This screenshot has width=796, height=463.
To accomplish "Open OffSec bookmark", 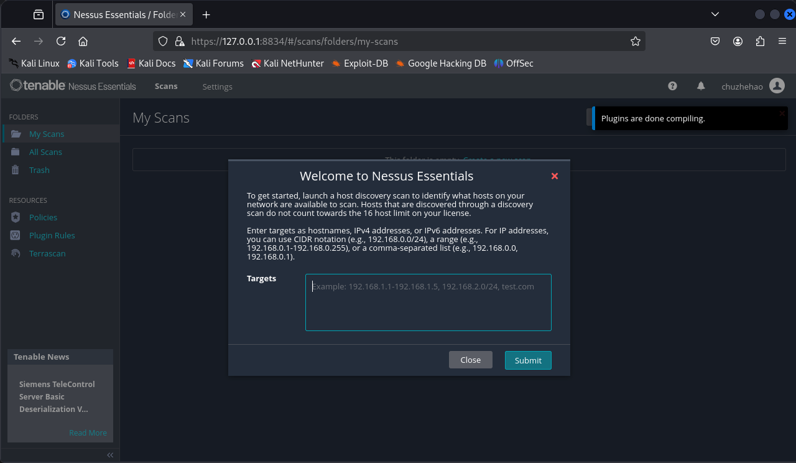I will coord(514,63).
